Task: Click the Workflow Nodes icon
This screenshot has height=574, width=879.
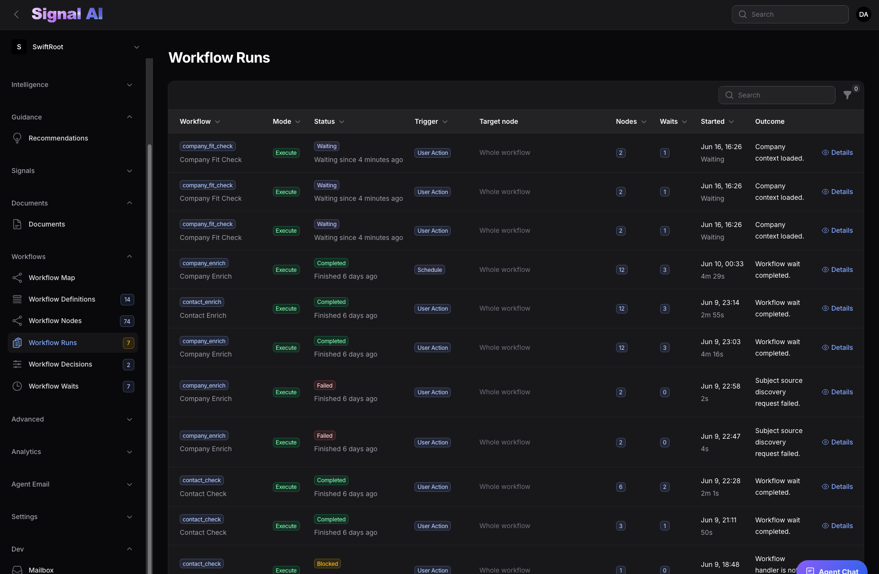Action: (17, 321)
